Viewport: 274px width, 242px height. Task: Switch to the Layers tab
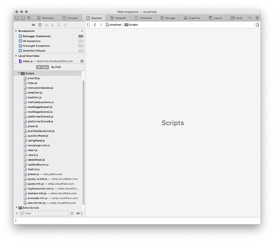215,18
